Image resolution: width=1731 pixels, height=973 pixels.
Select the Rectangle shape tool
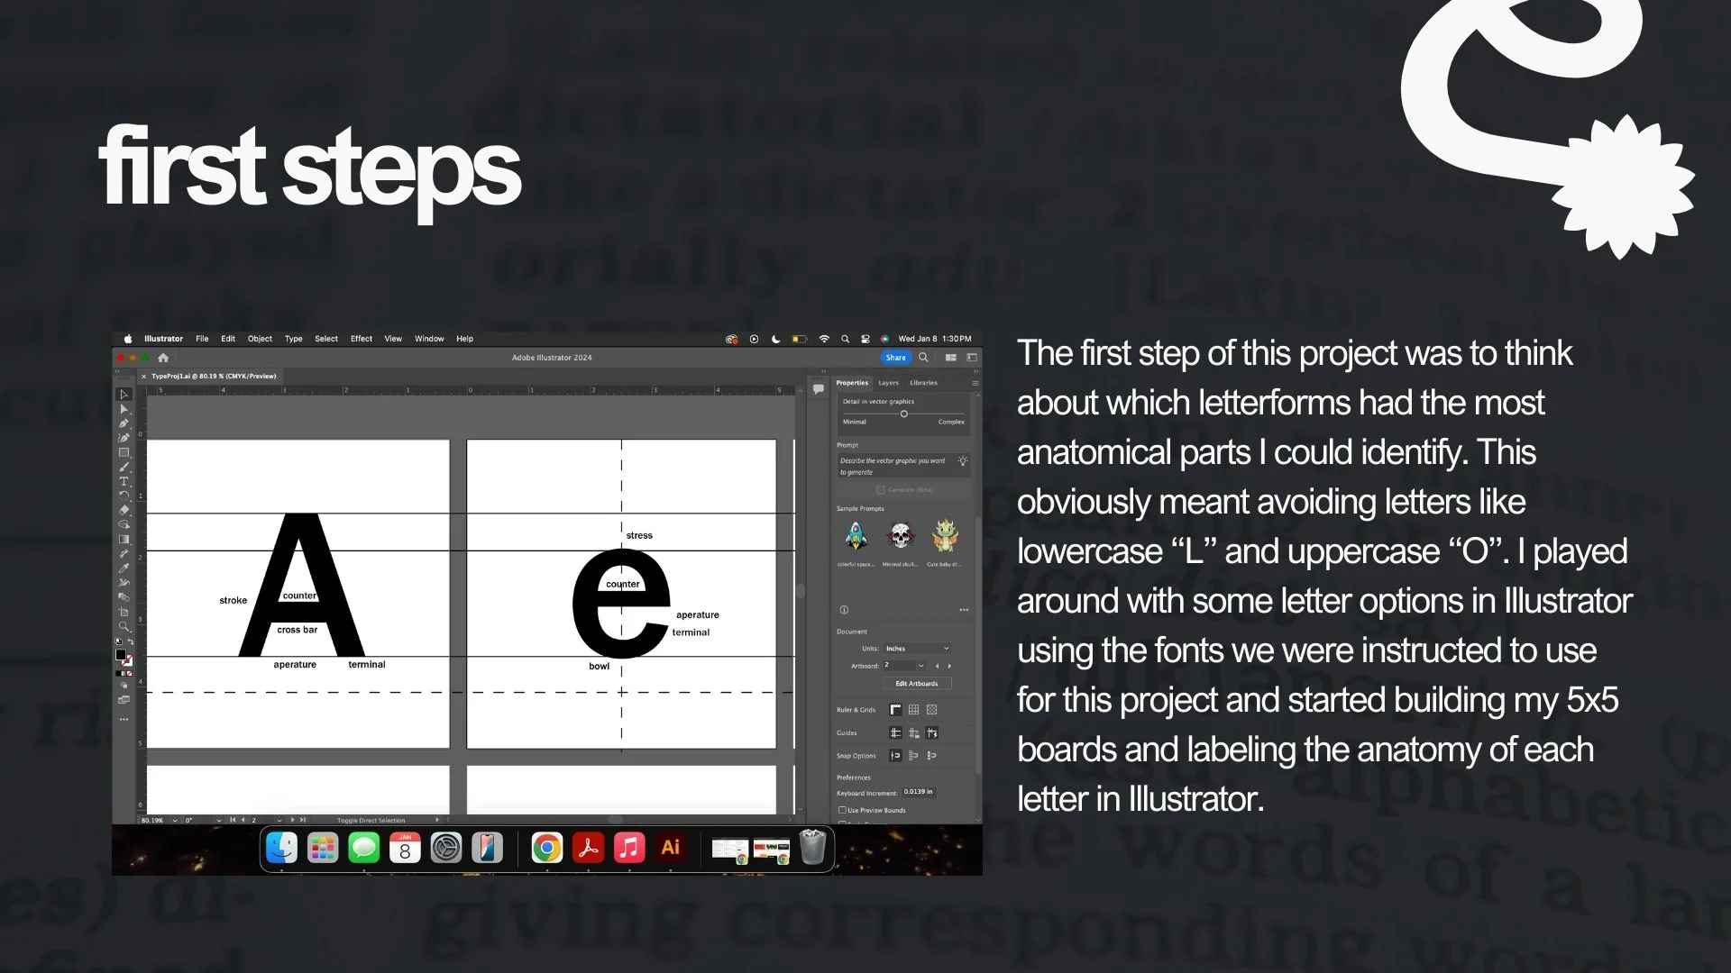click(x=124, y=452)
